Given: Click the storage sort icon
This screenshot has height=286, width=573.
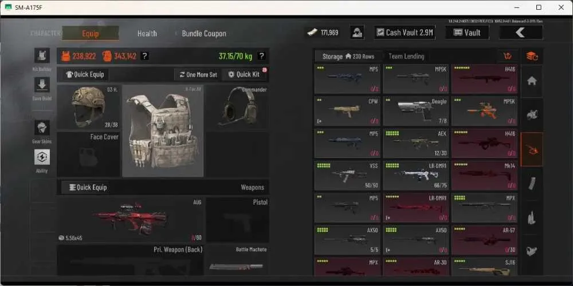Looking at the screenshot, I should 507,56.
